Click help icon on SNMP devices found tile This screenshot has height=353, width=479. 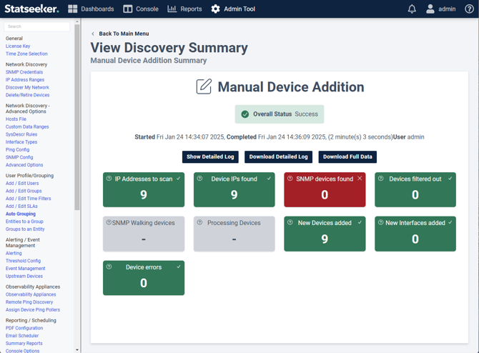pos(290,179)
